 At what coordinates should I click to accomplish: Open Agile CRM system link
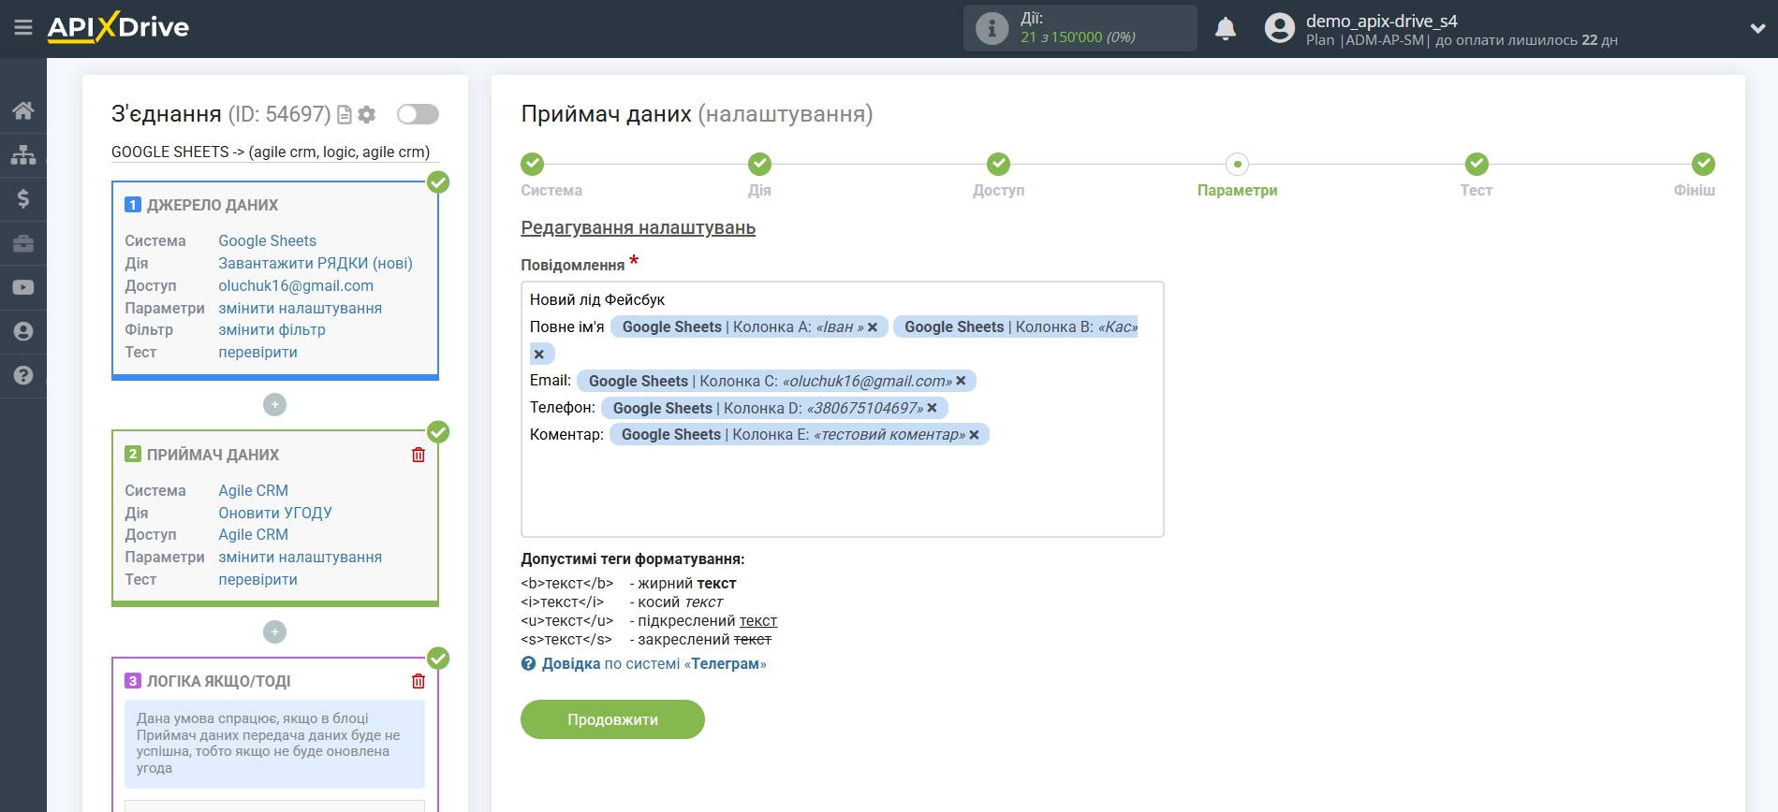(x=254, y=491)
